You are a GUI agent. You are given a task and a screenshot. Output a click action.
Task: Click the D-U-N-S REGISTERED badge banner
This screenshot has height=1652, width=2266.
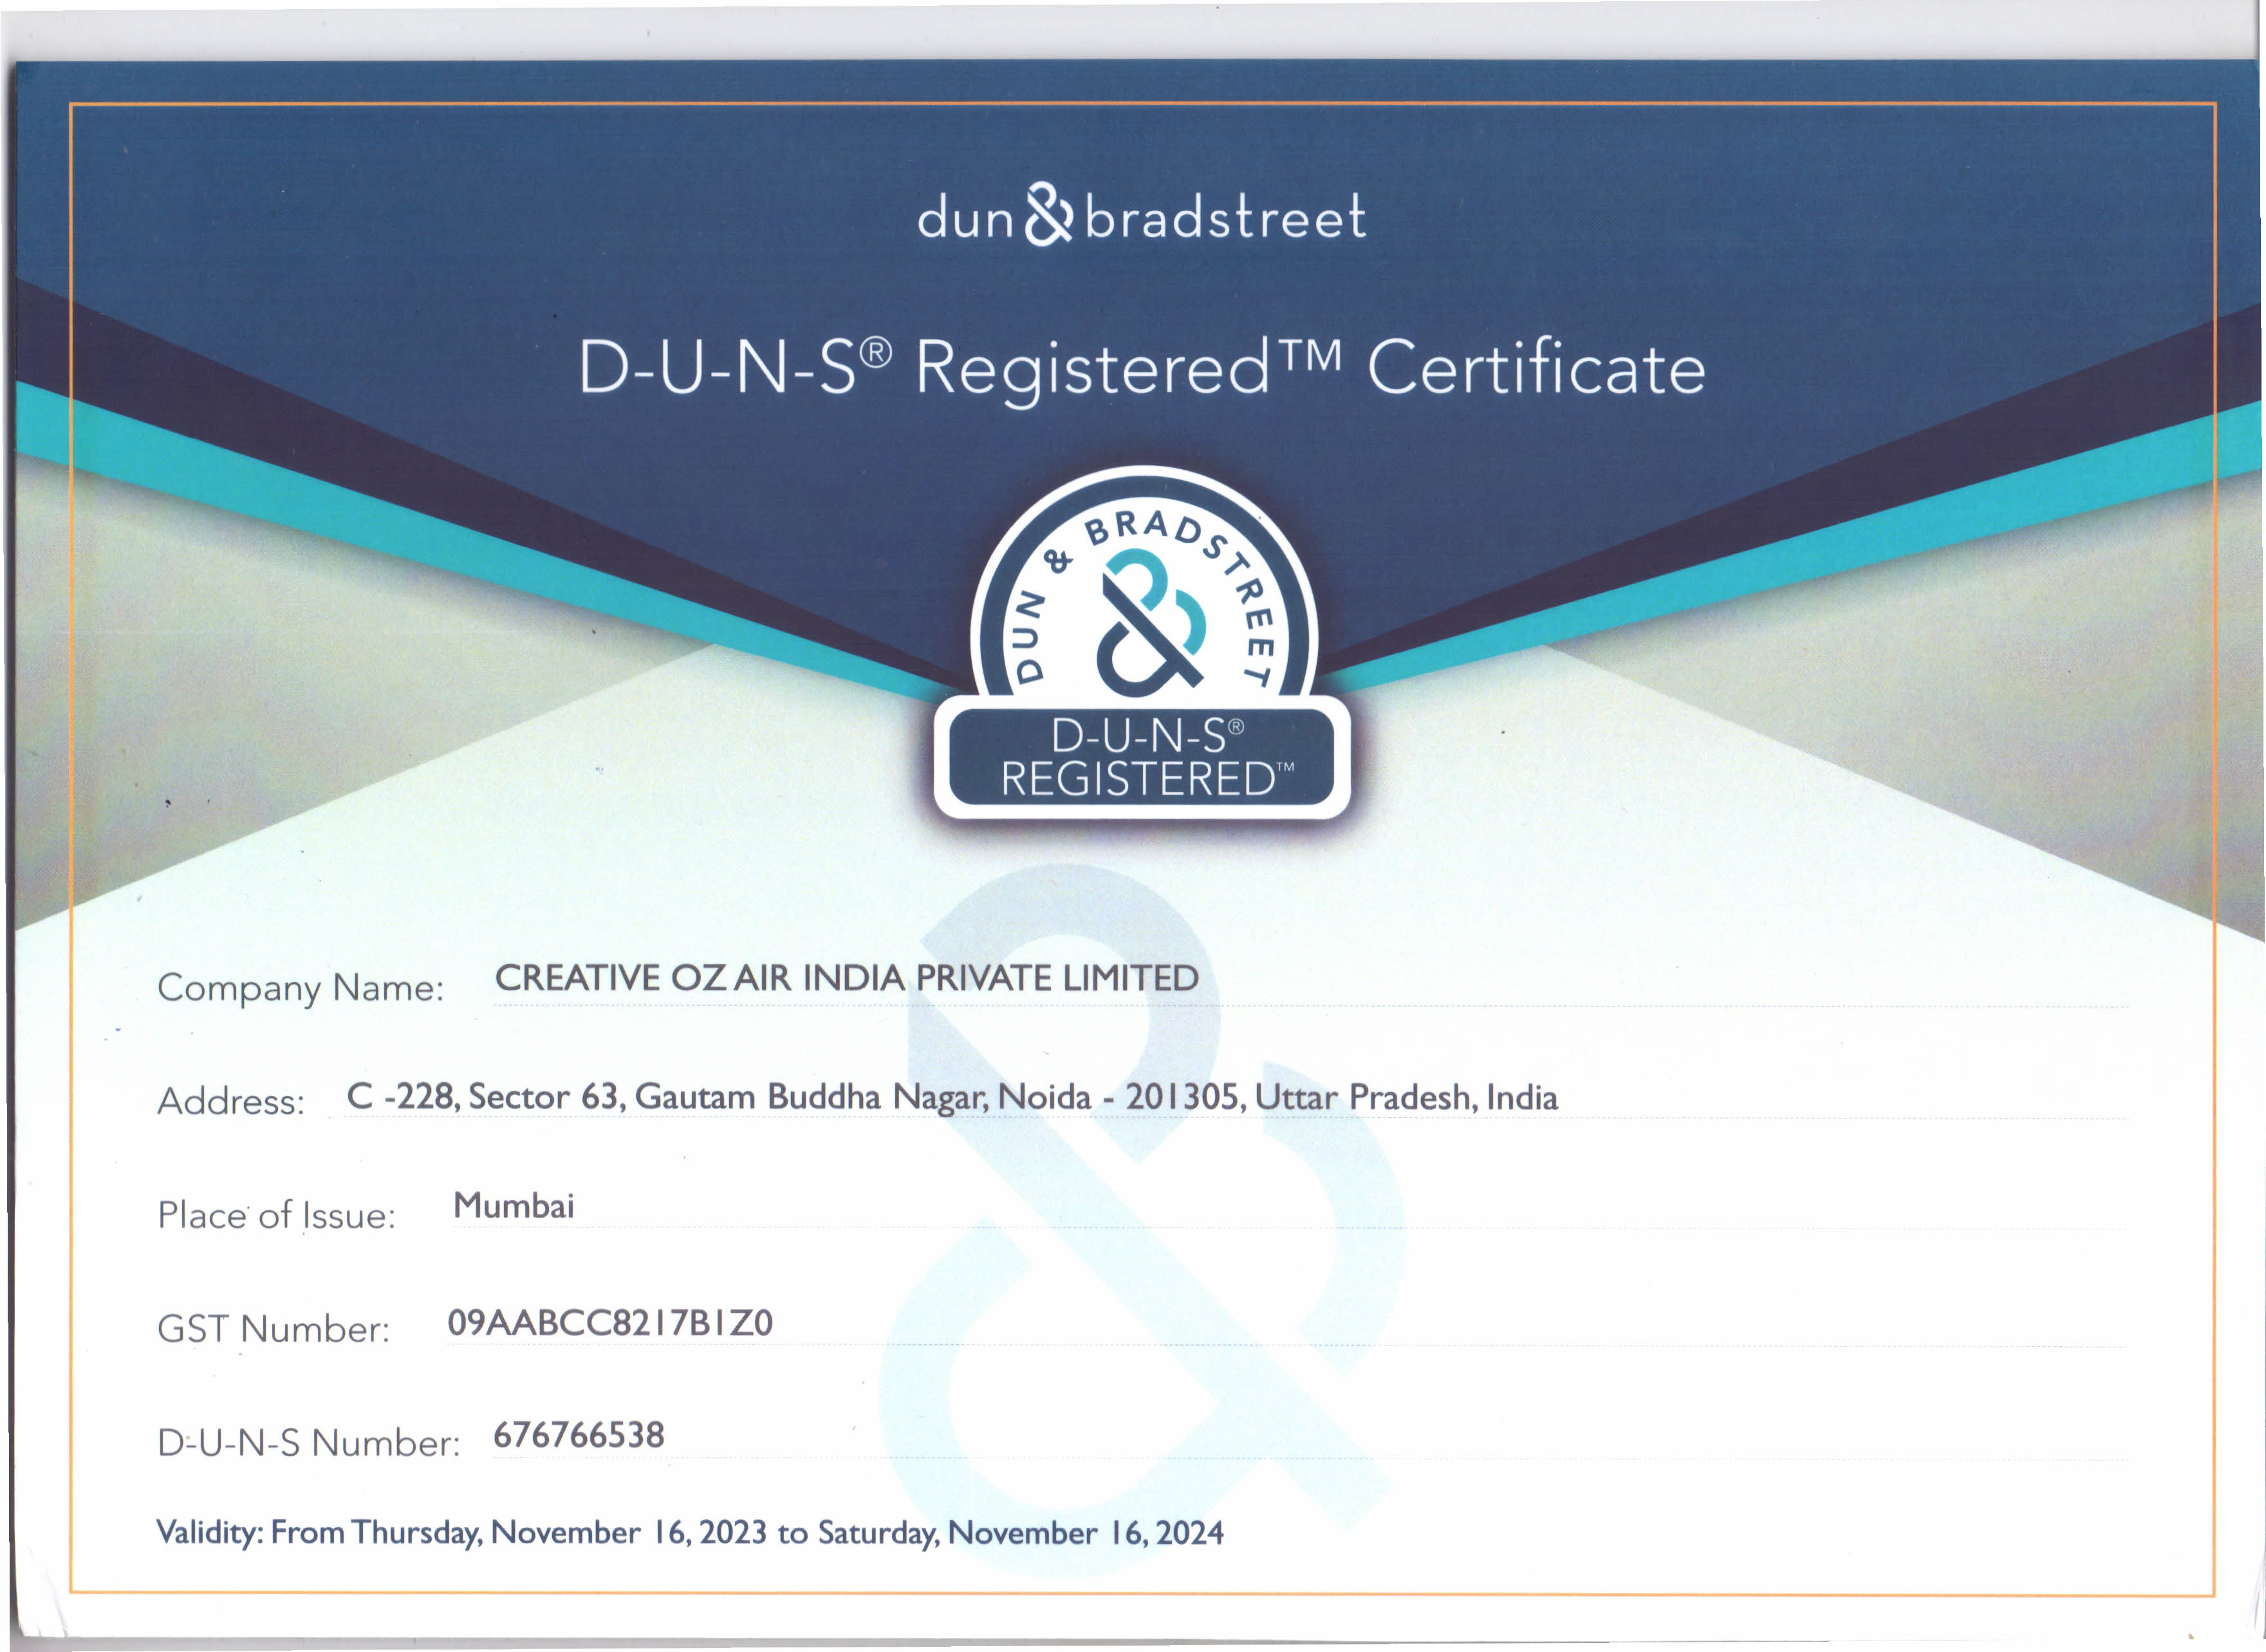click(x=1141, y=758)
